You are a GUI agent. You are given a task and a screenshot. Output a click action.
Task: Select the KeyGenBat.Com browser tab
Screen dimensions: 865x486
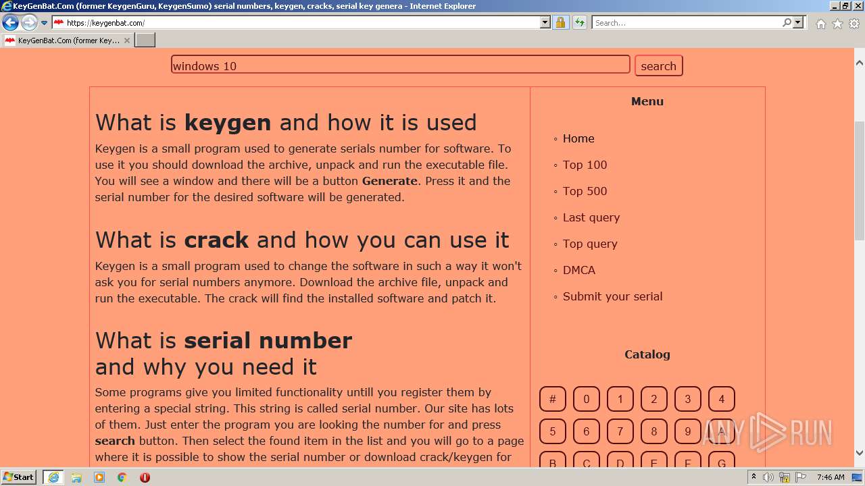[67, 40]
